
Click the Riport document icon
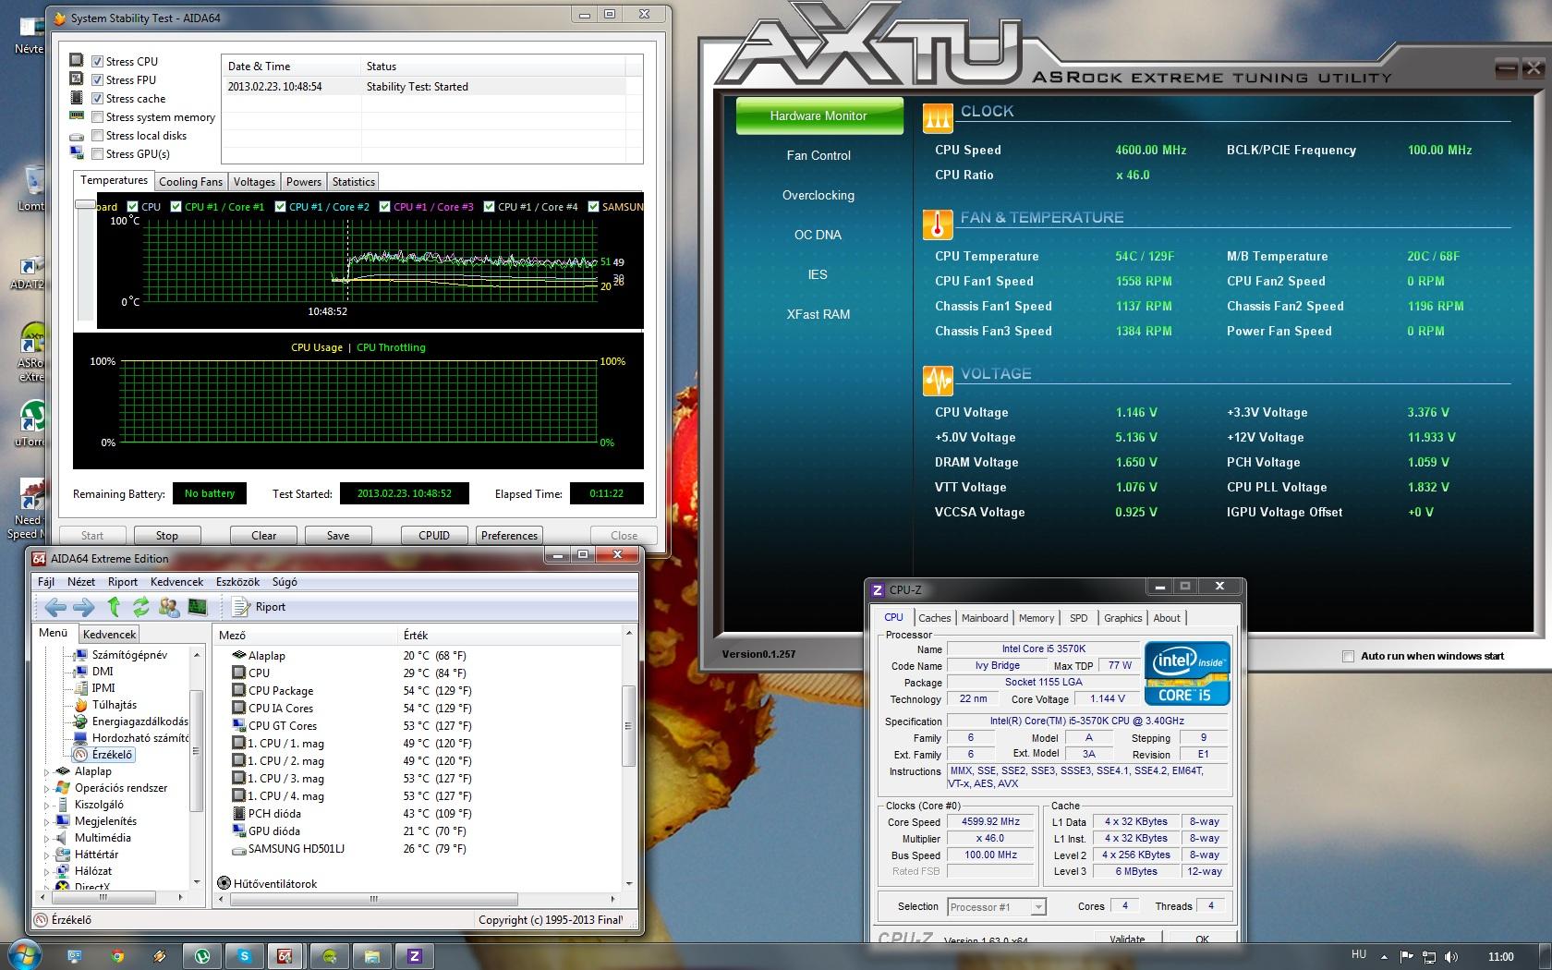[x=241, y=607]
